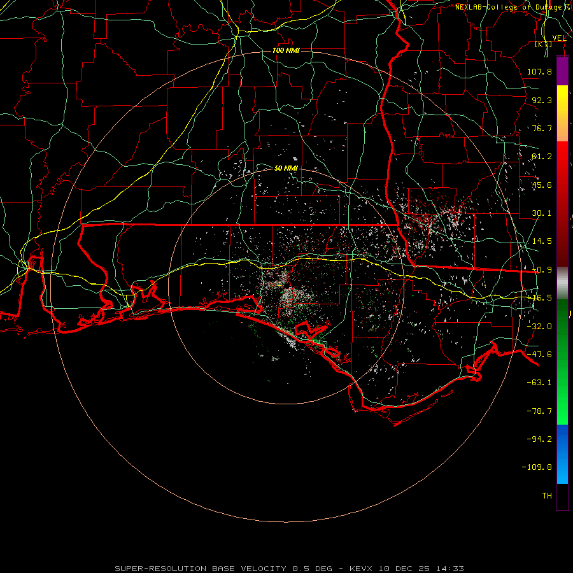Select the -32.0 legend value
This screenshot has width=573, height=573.
click(539, 327)
